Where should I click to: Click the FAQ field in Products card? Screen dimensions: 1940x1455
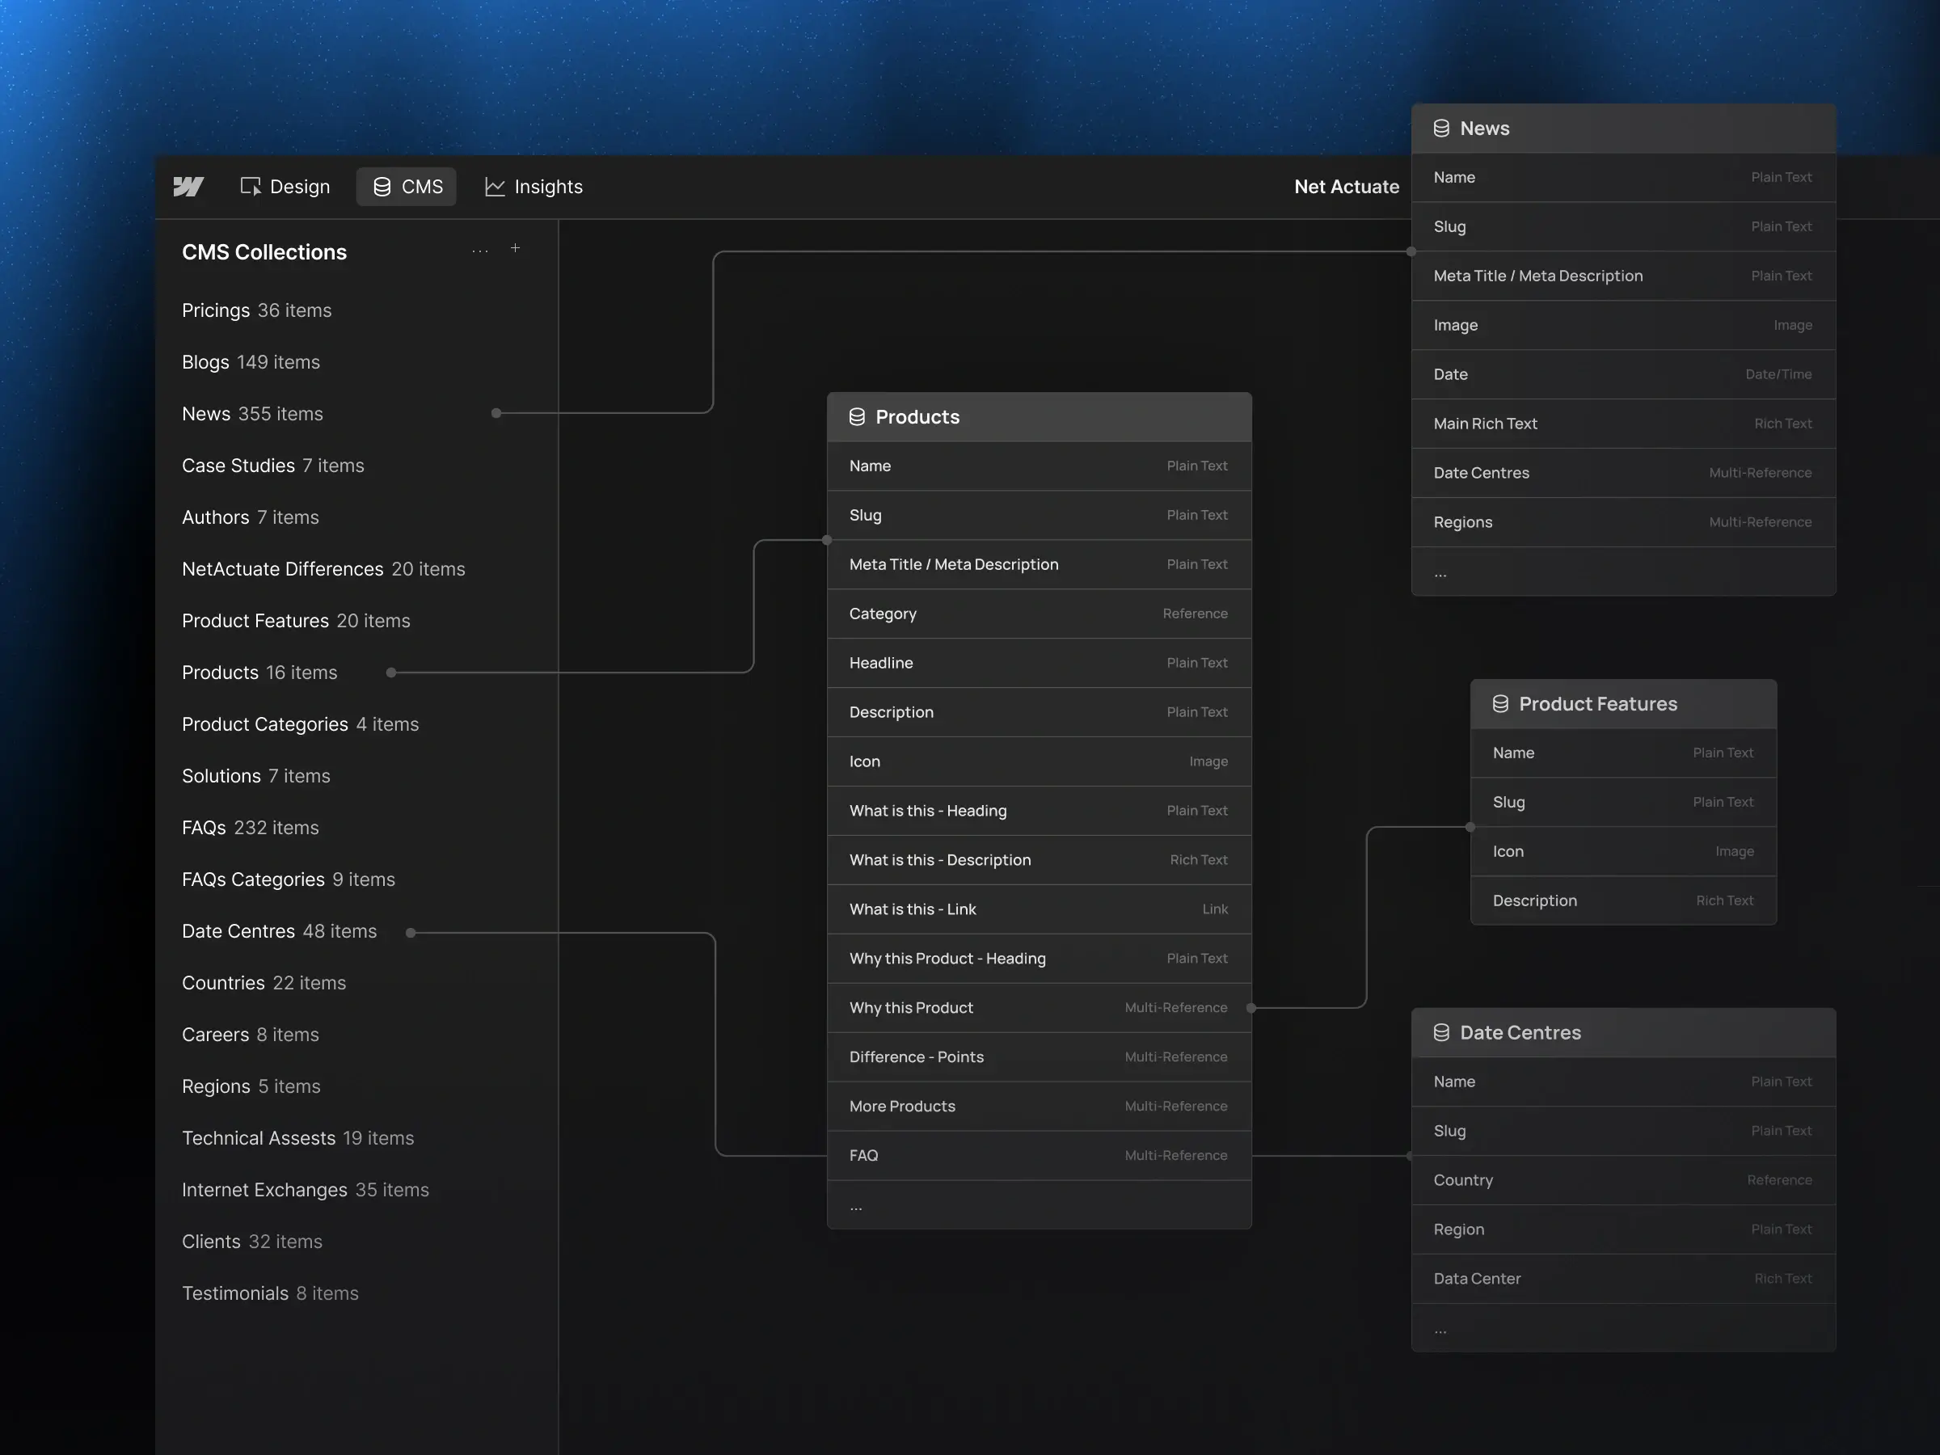pyautogui.click(x=1040, y=1156)
